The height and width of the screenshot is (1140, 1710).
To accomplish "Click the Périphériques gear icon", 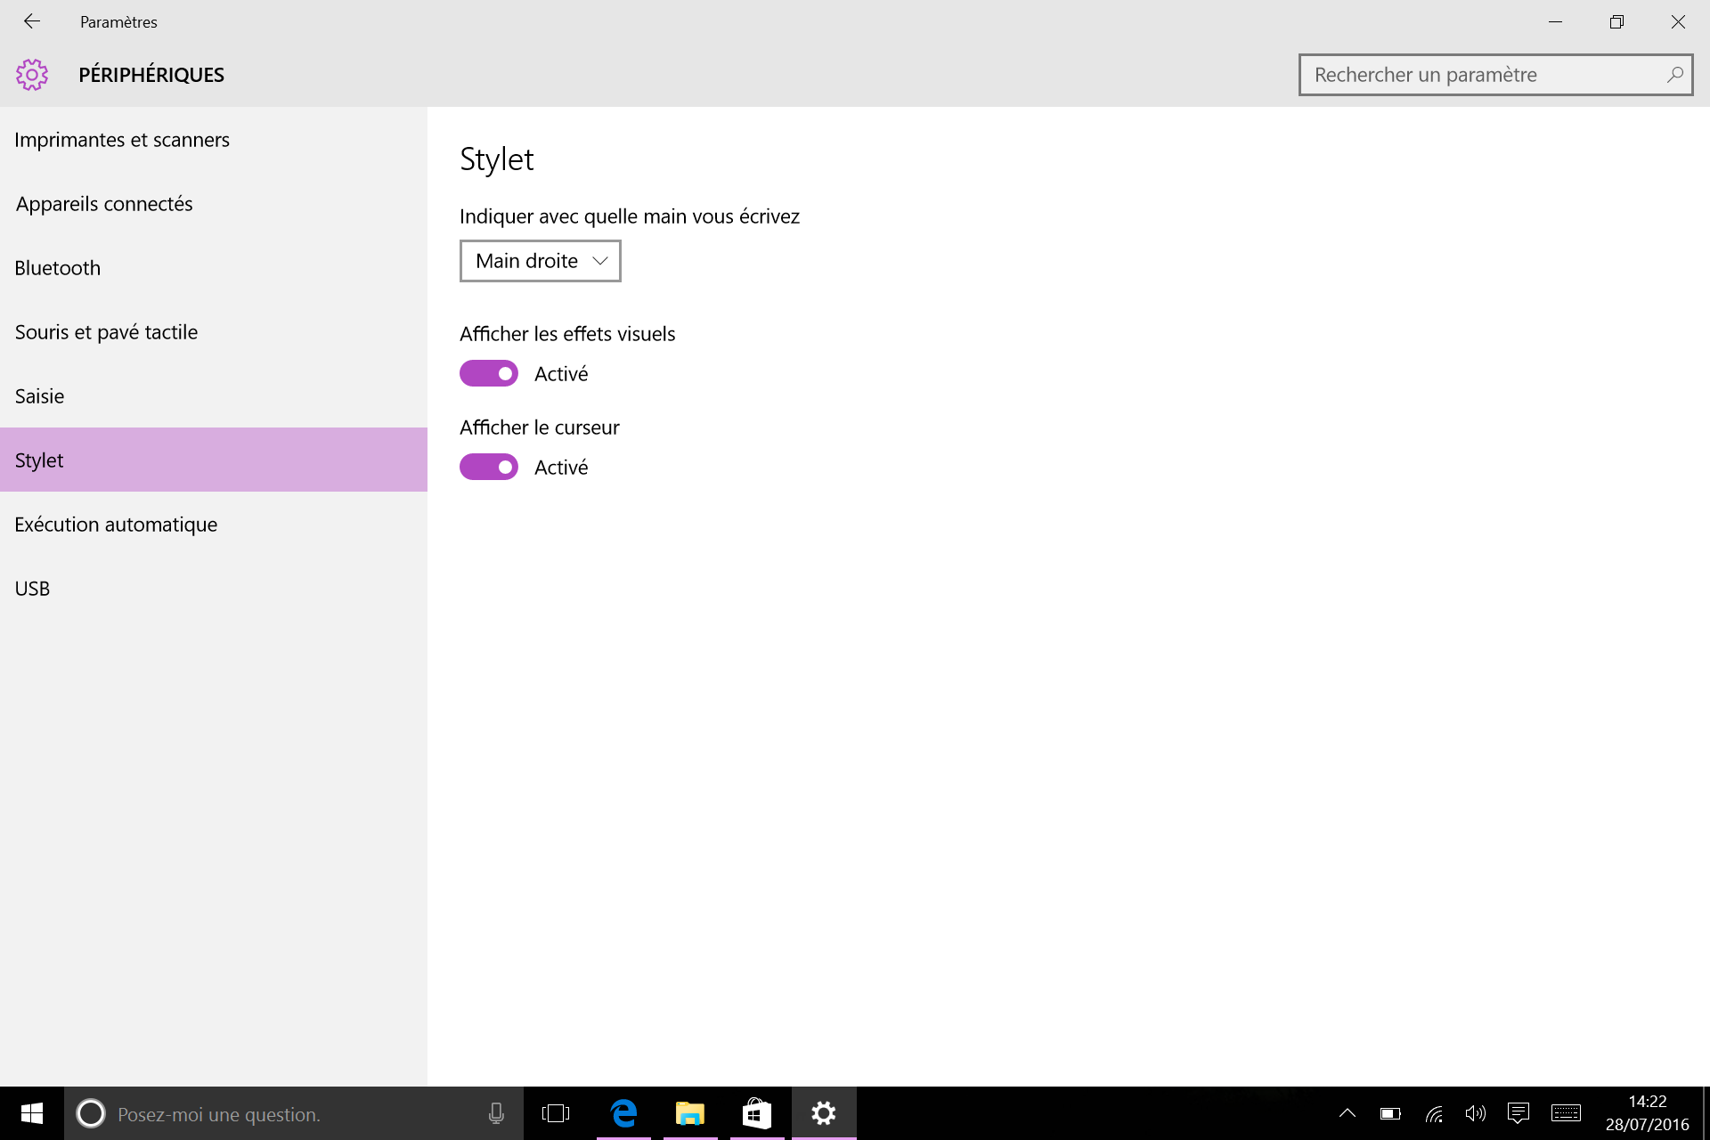I will (32, 75).
